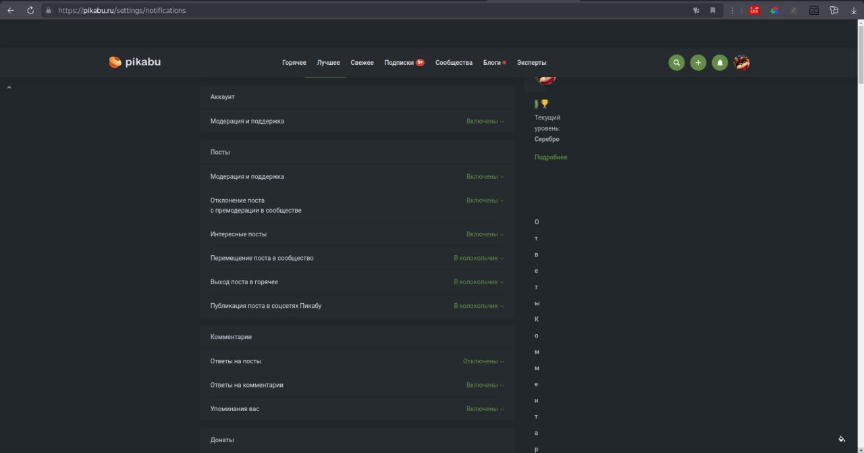Open the browser downloads arrow icon
The width and height of the screenshot is (864, 453).
point(853,10)
